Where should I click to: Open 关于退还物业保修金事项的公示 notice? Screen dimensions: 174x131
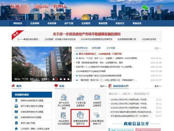click(x=131, y=116)
